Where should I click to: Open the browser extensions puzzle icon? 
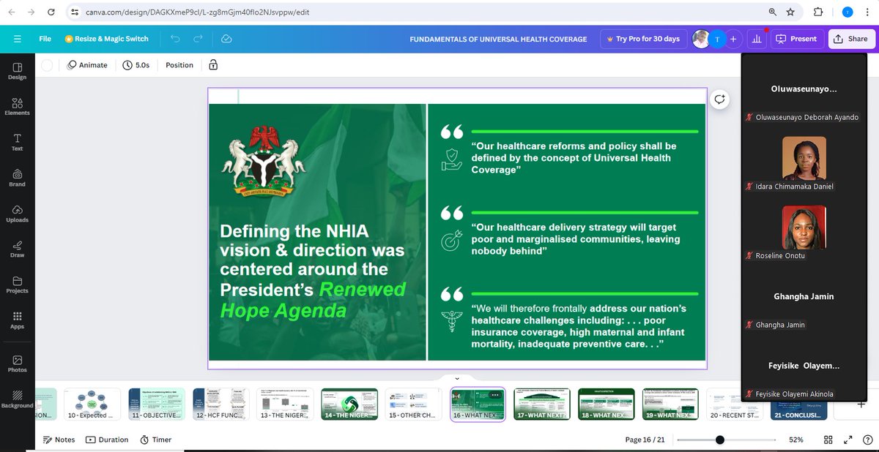[x=818, y=12]
